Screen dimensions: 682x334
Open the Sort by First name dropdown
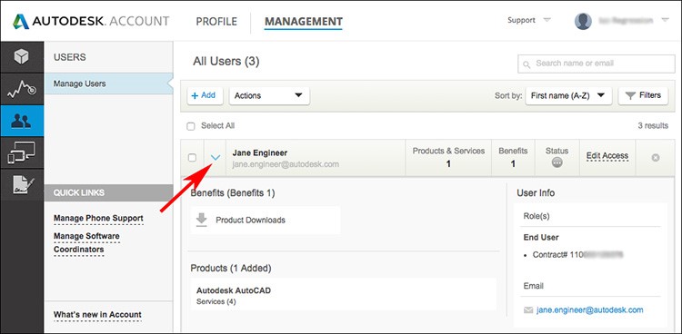[568, 96]
